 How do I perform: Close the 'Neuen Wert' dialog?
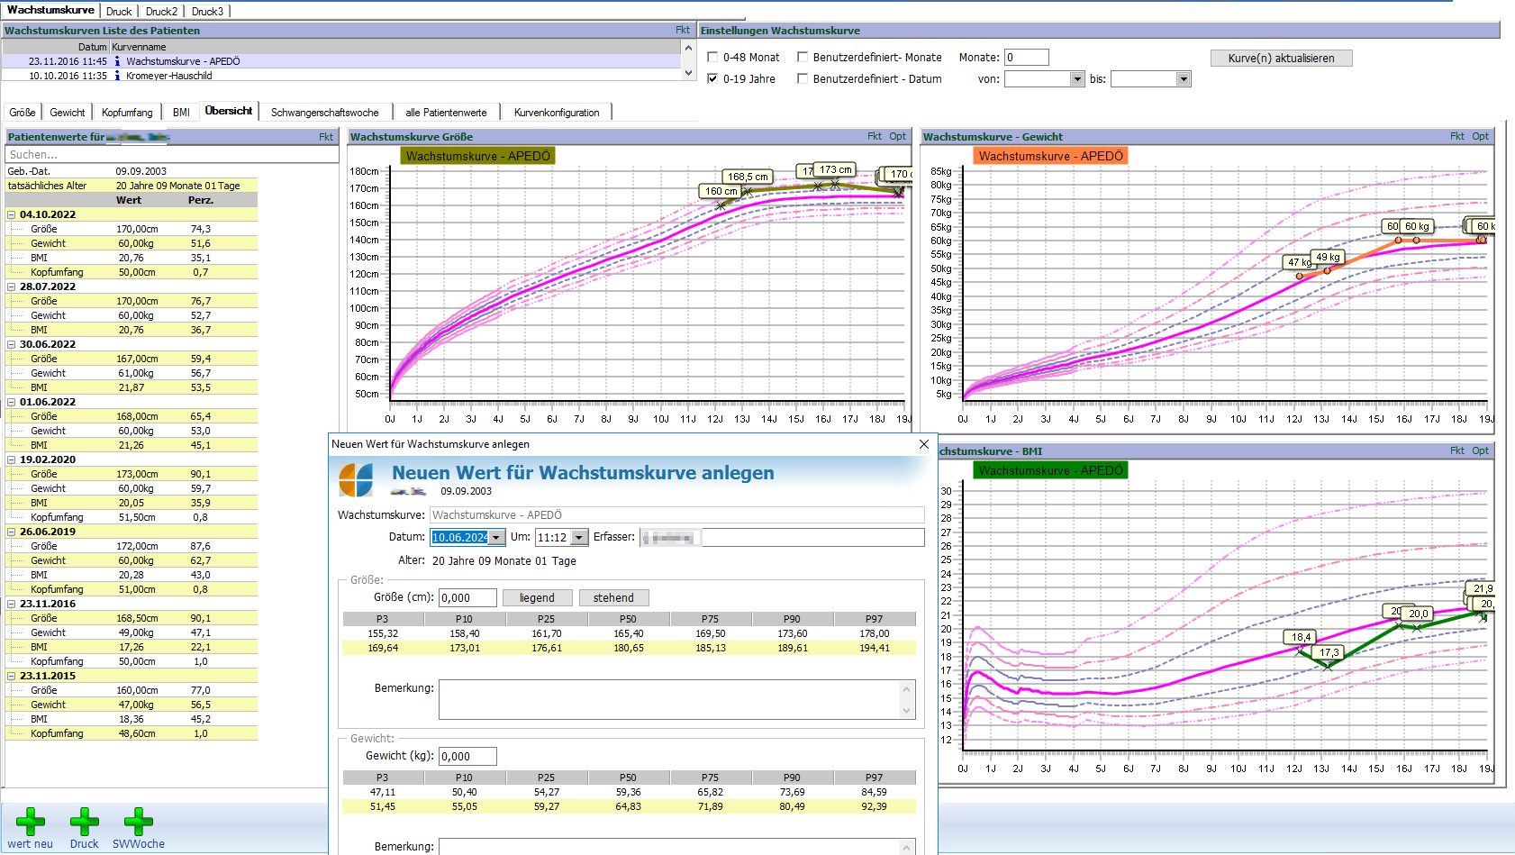tap(923, 444)
